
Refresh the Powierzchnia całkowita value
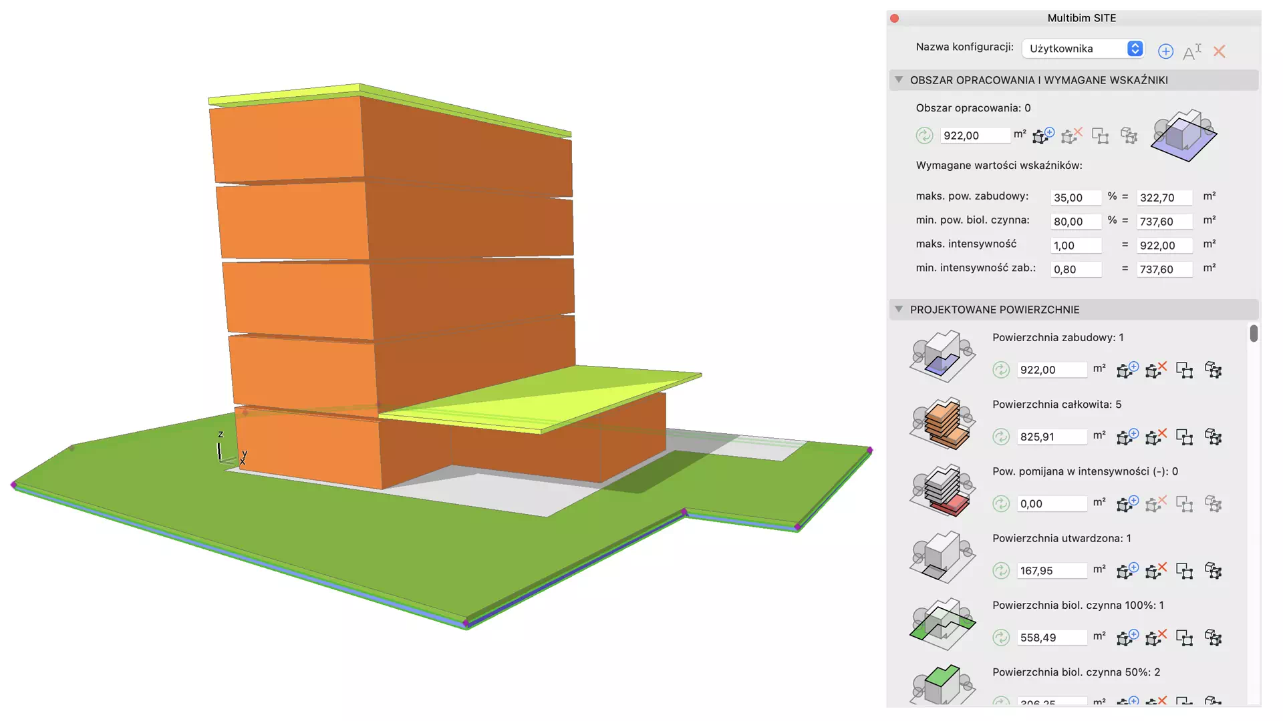(1000, 437)
